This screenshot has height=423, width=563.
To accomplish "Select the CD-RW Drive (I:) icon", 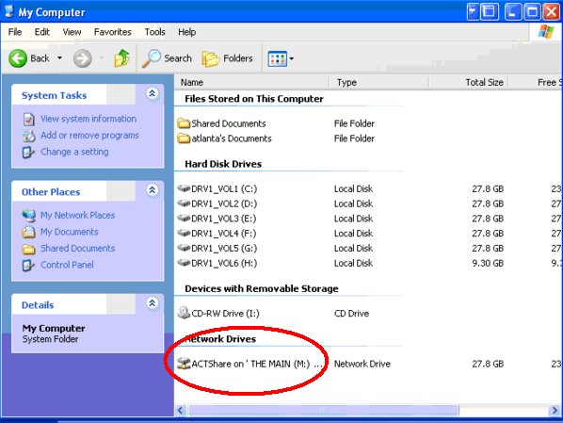I will click(184, 313).
